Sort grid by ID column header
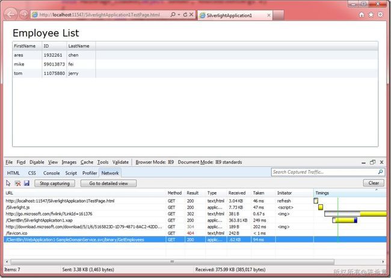 (x=54, y=46)
